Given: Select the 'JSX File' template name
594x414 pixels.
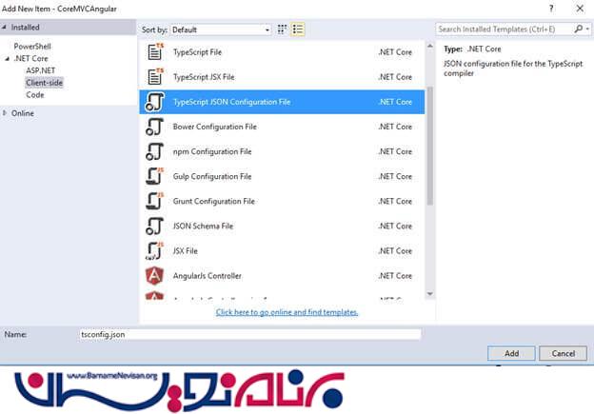Looking at the screenshot, I should 186,250.
